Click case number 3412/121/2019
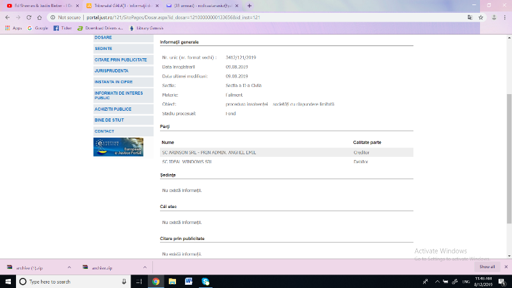Image resolution: width=512 pixels, height=288 pixels. [241, 58]
